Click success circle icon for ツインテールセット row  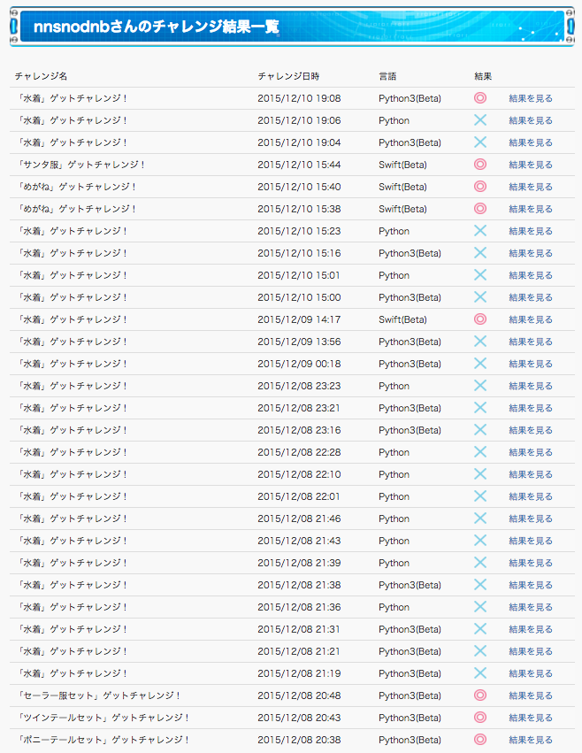pos(480,717)
